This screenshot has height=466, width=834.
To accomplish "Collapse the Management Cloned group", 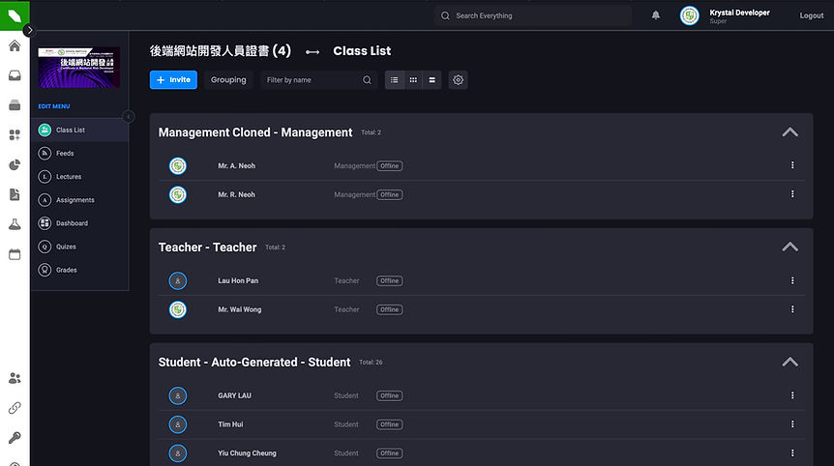I will 789,132.
